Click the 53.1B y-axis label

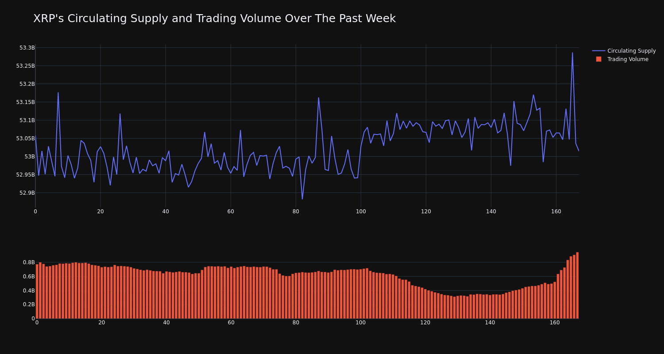[x=27, y=120]
